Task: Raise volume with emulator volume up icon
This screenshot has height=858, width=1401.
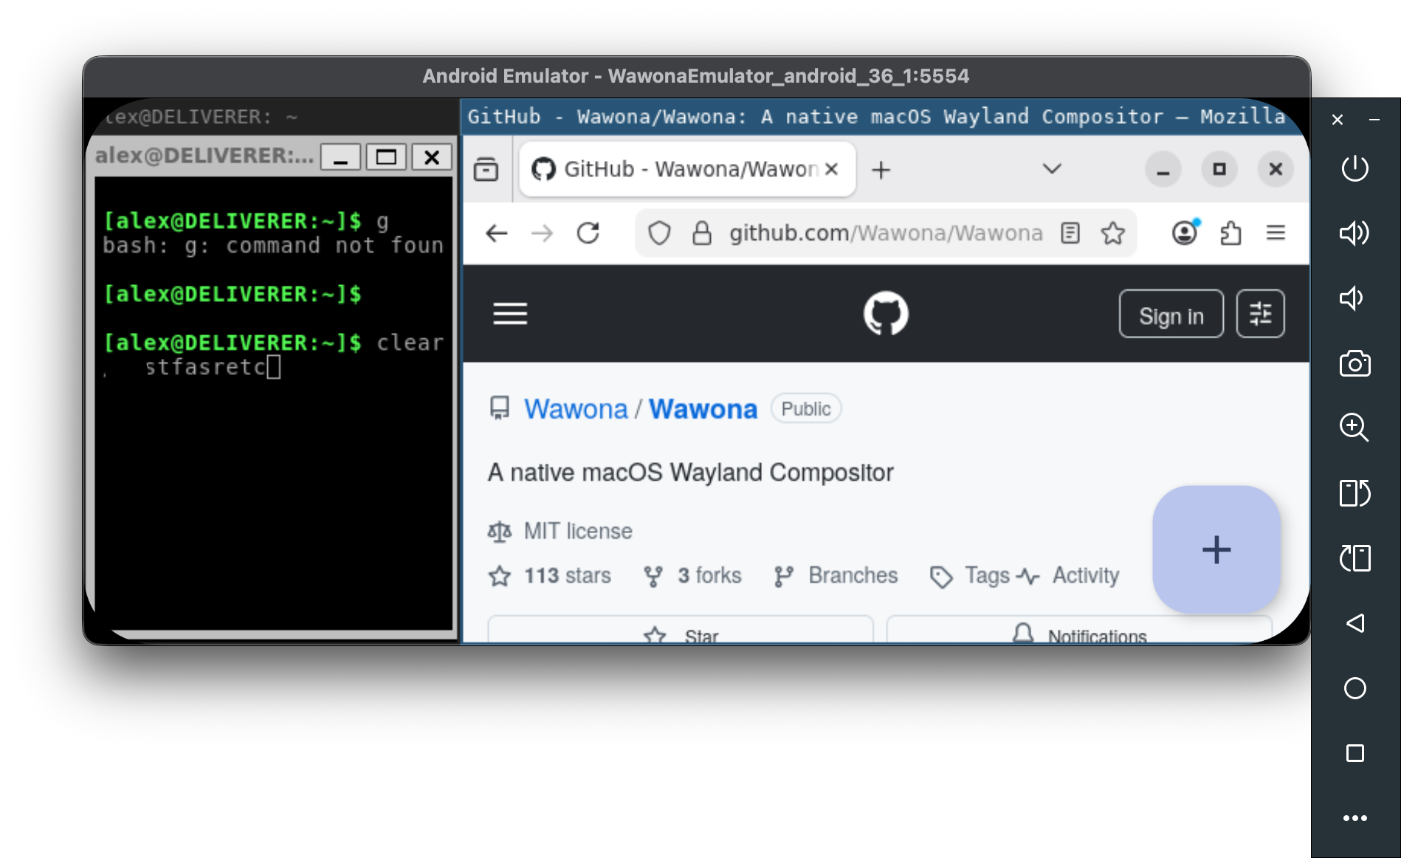Action: 1354,233
